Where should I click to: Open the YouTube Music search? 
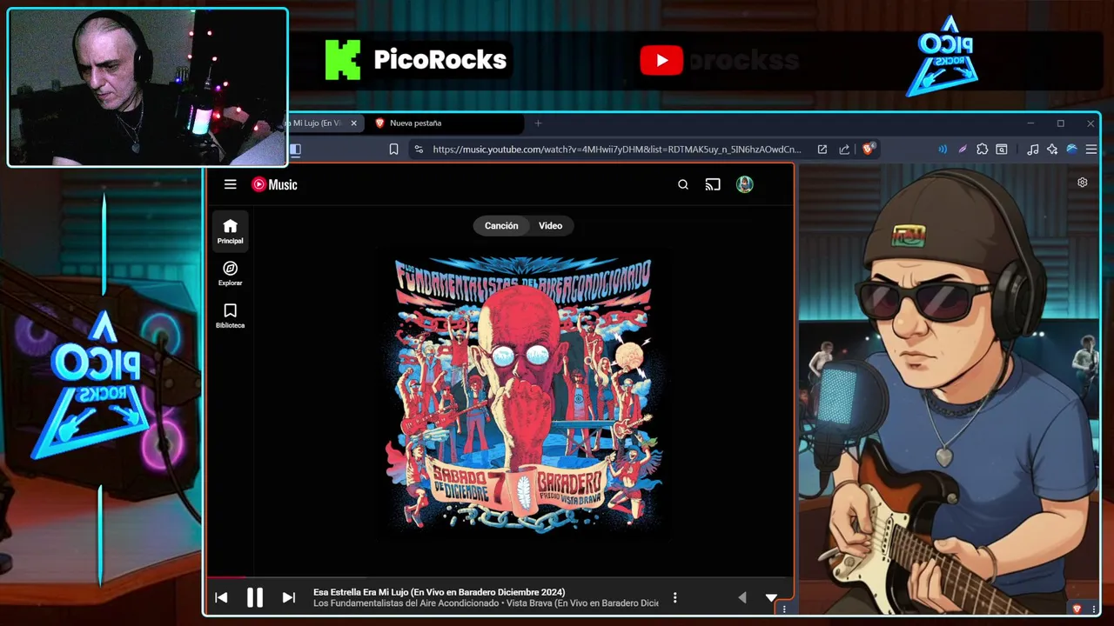click(x=683, y=184)
